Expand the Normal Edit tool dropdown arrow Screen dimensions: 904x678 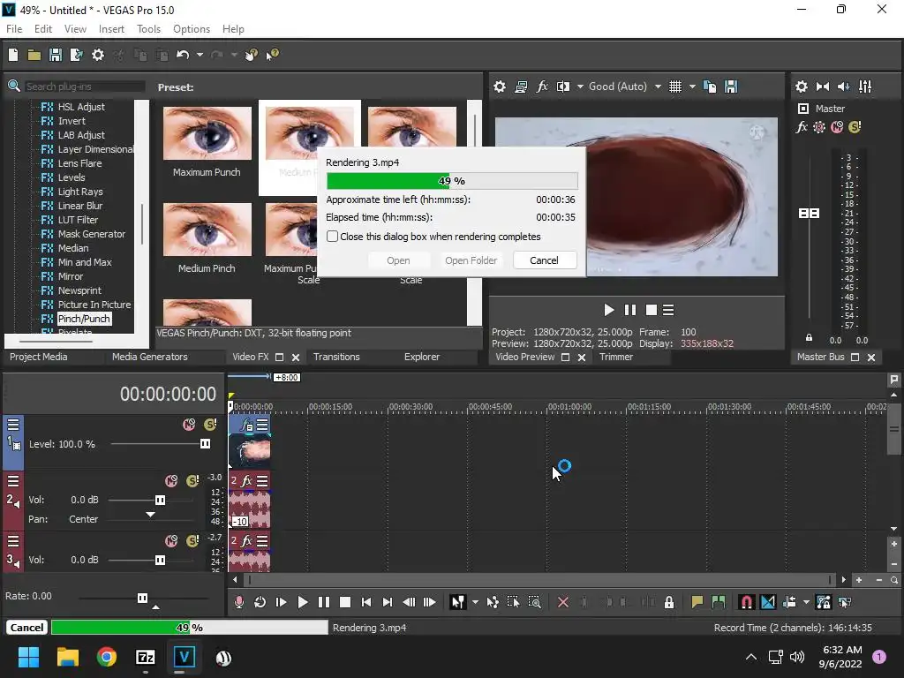[474, 602]
